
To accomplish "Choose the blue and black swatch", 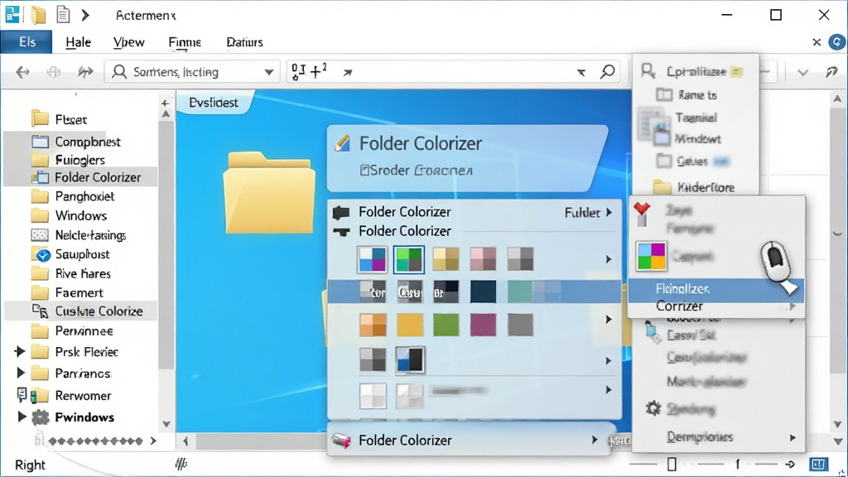I will click(x=409, y=359).
